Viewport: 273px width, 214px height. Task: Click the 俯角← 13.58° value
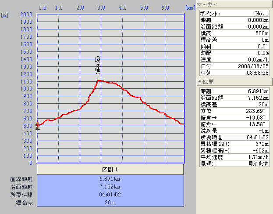257,124
